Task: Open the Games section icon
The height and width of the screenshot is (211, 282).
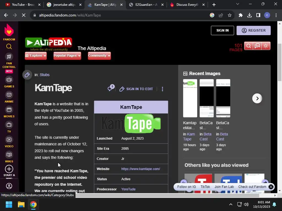Action: coord(9,80)
